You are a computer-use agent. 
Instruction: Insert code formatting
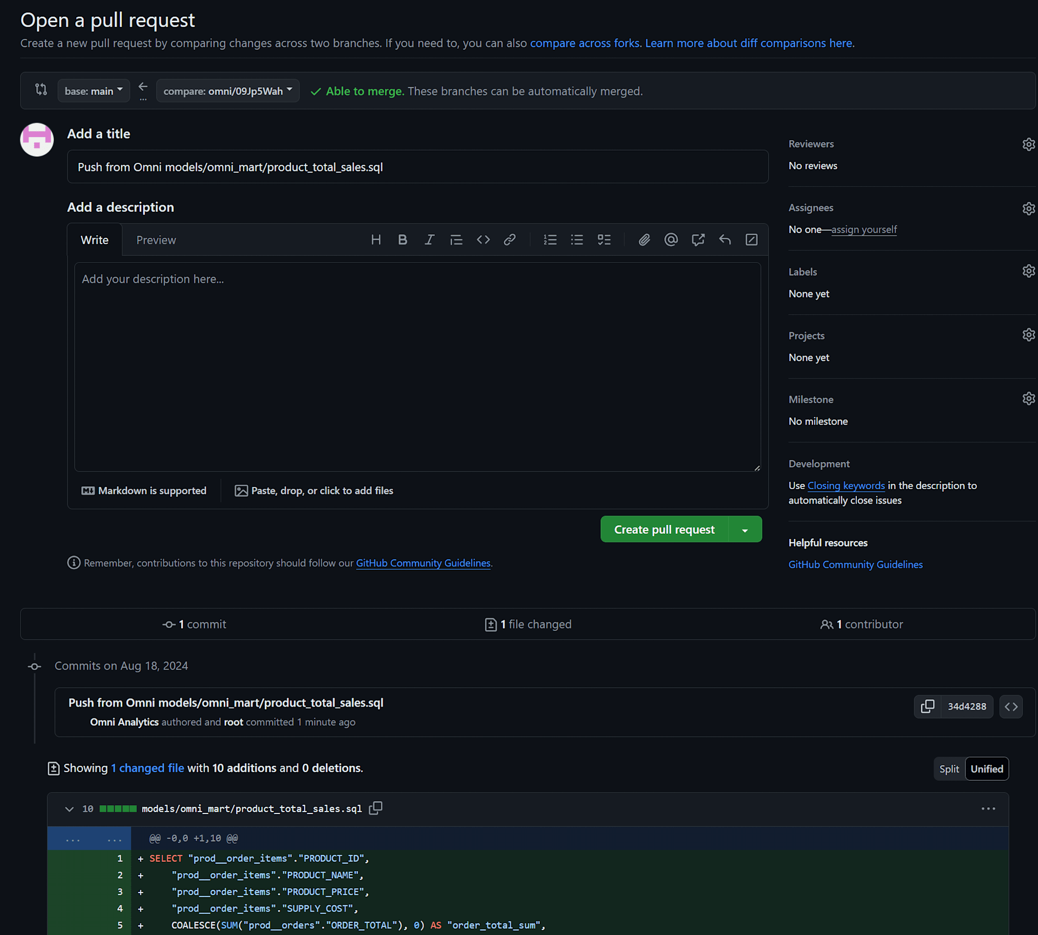pyautogui.click(x=483, y=239)
